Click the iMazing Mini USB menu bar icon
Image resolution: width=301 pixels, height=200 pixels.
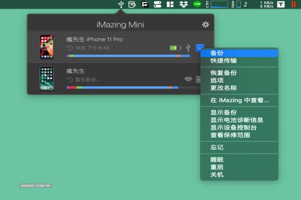pos(121,4)
